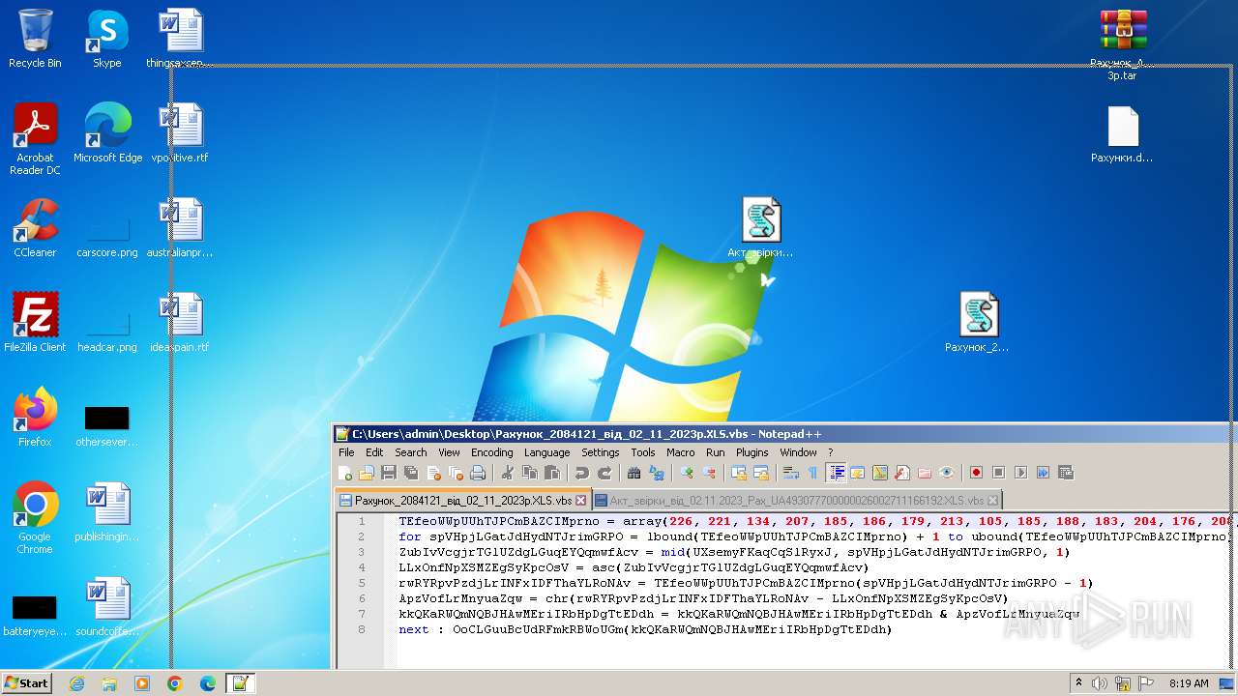
Task: Open the Search menu
Action: coord(410,452)
